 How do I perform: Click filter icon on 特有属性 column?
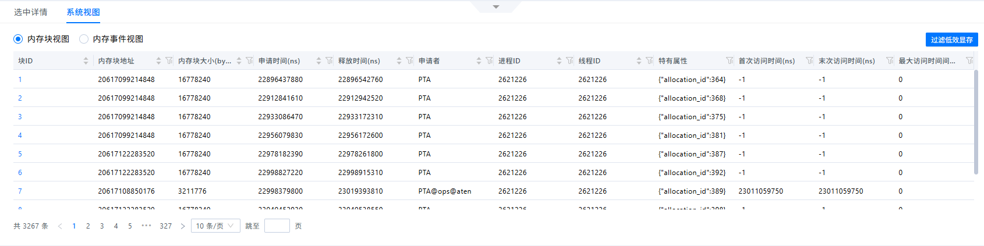coord(730,60)
